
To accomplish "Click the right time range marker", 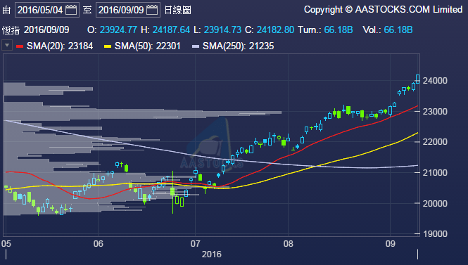I will coord(417,254).
